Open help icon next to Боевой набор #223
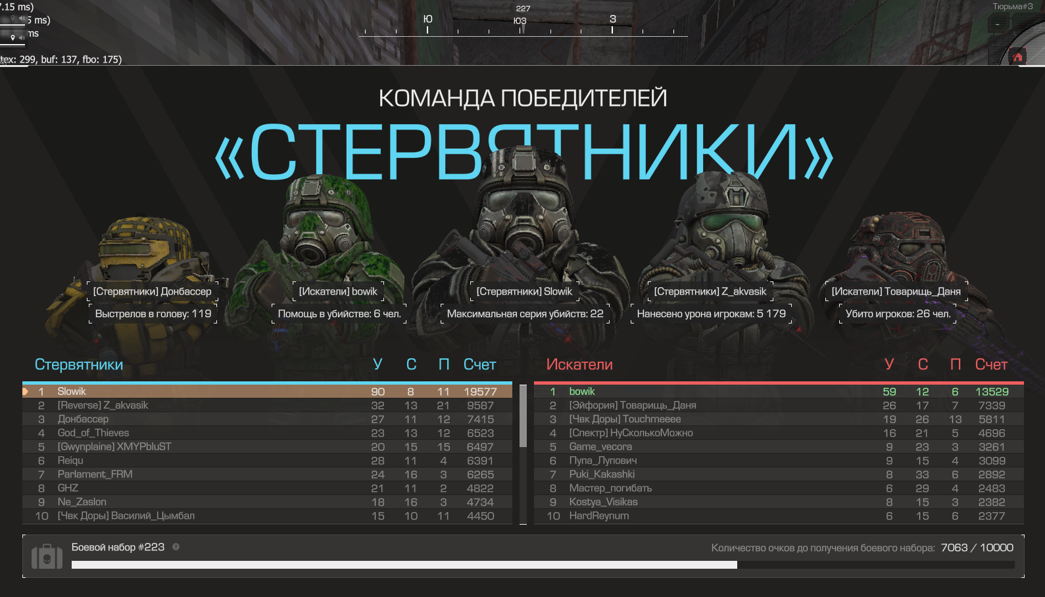This screenshot has height=597, width=1045. [x=176, y=546]
